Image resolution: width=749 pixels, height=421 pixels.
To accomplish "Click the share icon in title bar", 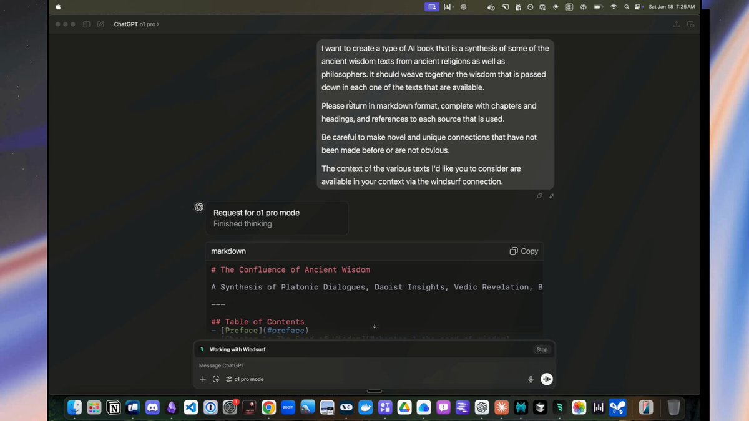I will click(677, 24).
